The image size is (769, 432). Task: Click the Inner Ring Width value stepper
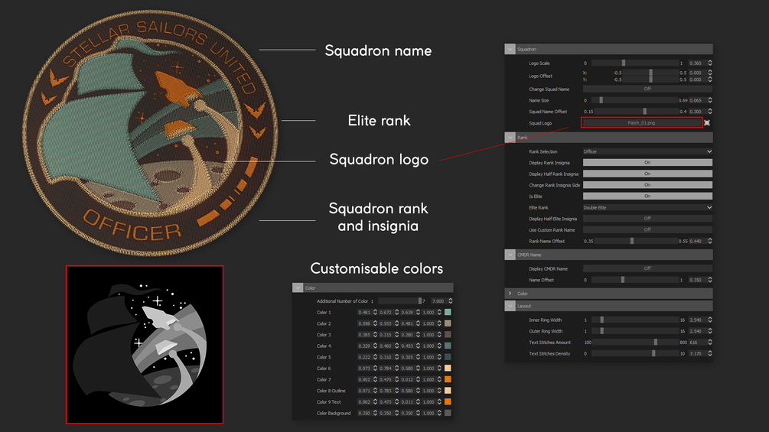pyautogui.click(x=709, y=320)
